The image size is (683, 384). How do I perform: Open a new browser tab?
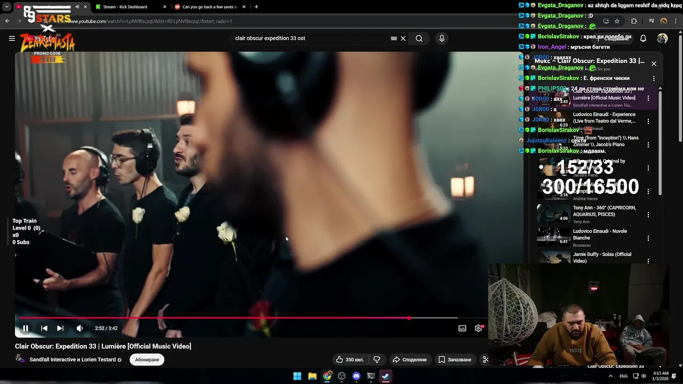256,7
